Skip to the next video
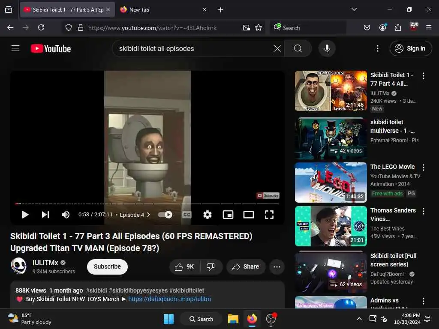The image size is (439, 329). point(45,215)
